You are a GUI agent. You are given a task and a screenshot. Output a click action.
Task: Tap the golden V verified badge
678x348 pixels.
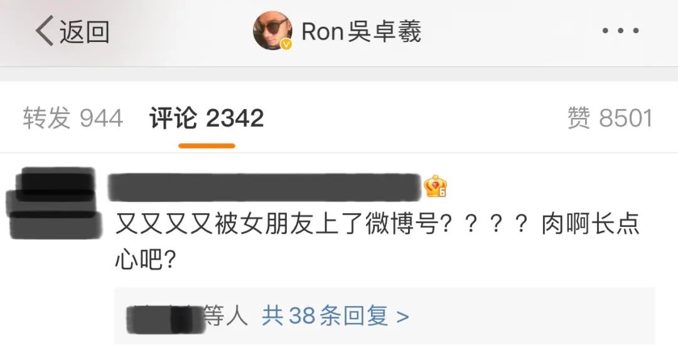point(286,44)
